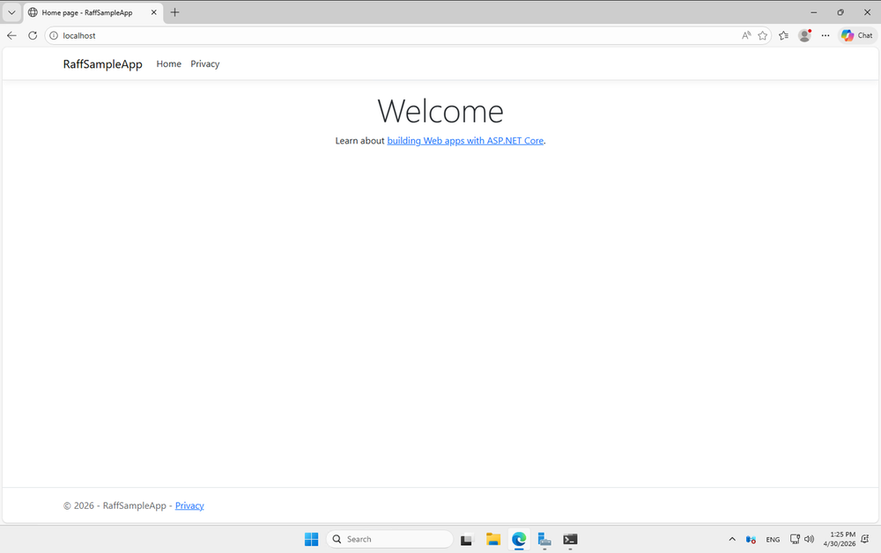Viewport: 881px width, 553px height.
Task: Open Settings and more ellipsis menu
Action: pos(825,35)
